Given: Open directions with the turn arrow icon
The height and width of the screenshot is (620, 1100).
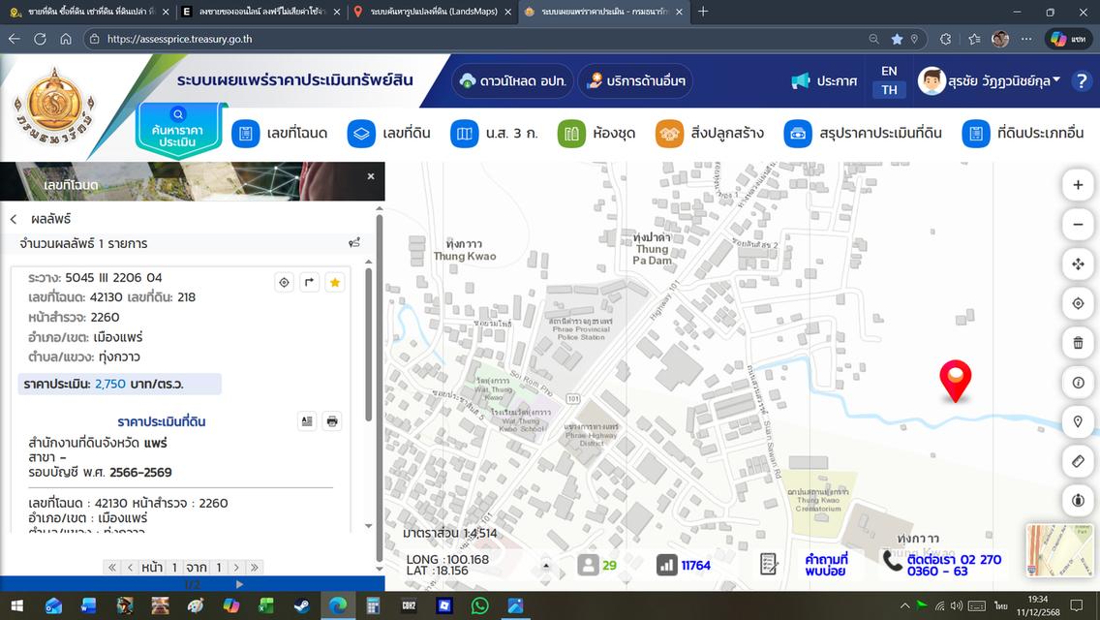Looking at the screenshot, I should 309,282.
